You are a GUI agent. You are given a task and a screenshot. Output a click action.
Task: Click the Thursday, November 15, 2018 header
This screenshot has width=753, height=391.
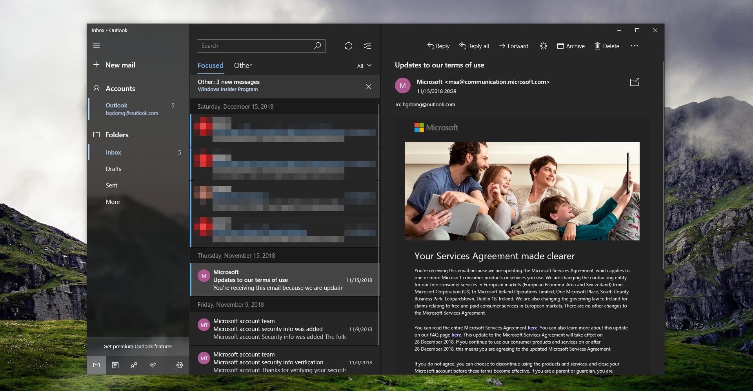tap(236, 256)
